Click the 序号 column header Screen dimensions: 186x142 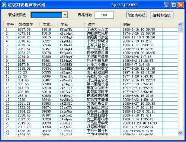[x=10, y=25]
